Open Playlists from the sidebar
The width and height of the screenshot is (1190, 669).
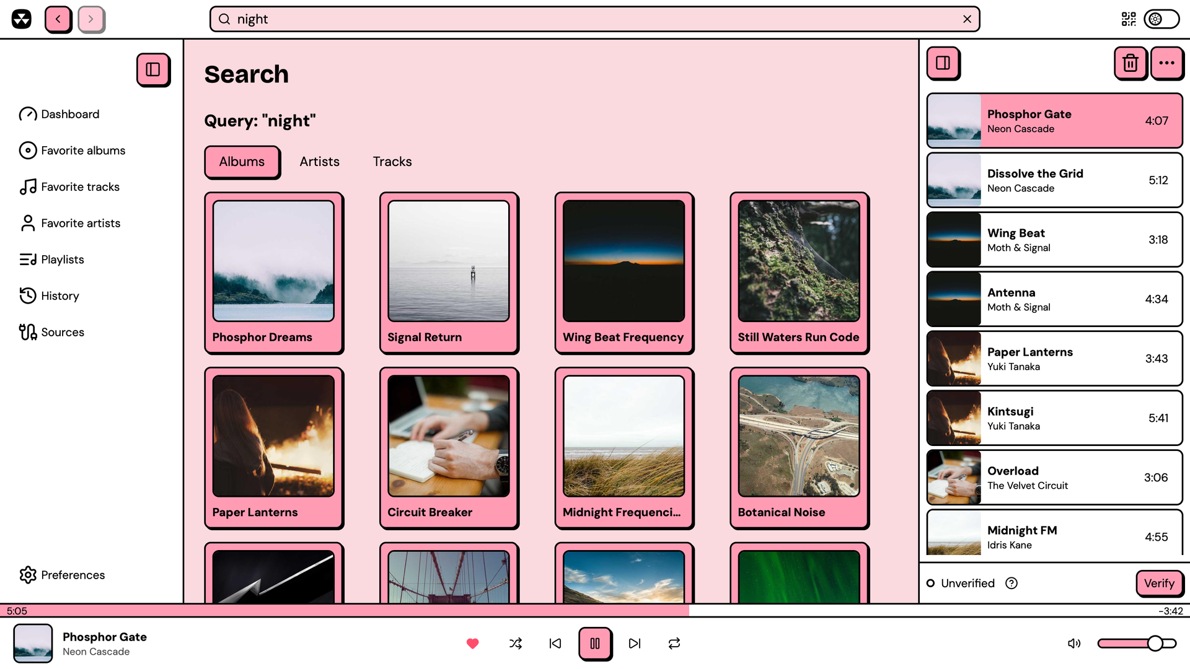point(52,260)
